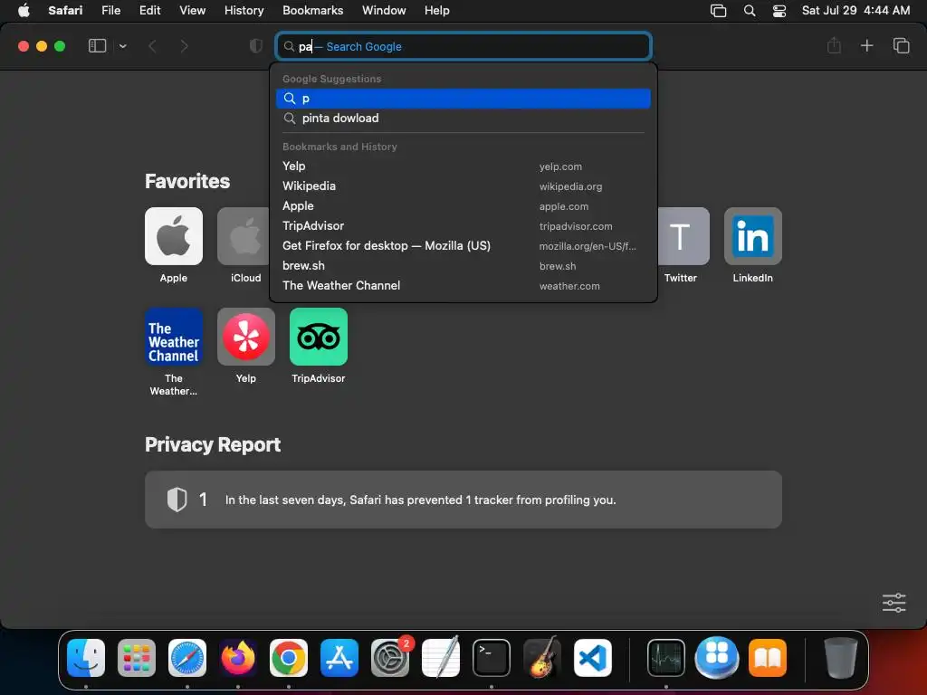The width and height of the screenshot is (927, 695).
Task: Open Launchpad from the Dock
Action: 137,657
